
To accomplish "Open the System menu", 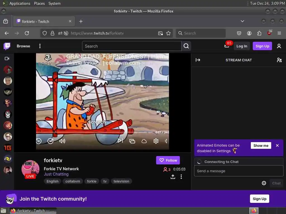I will 54,3.
